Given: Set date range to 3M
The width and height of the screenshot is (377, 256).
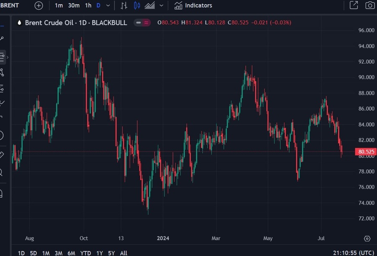Looking at the screenshot, I should pyautogui.click(x=59, y=253).
